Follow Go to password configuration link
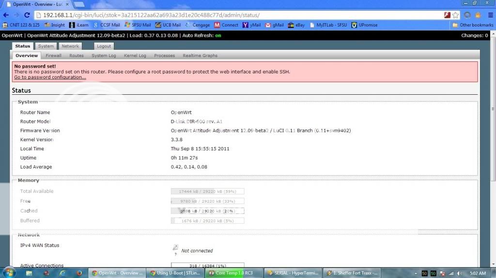This screenshot has width=496, height=278. 50,77
